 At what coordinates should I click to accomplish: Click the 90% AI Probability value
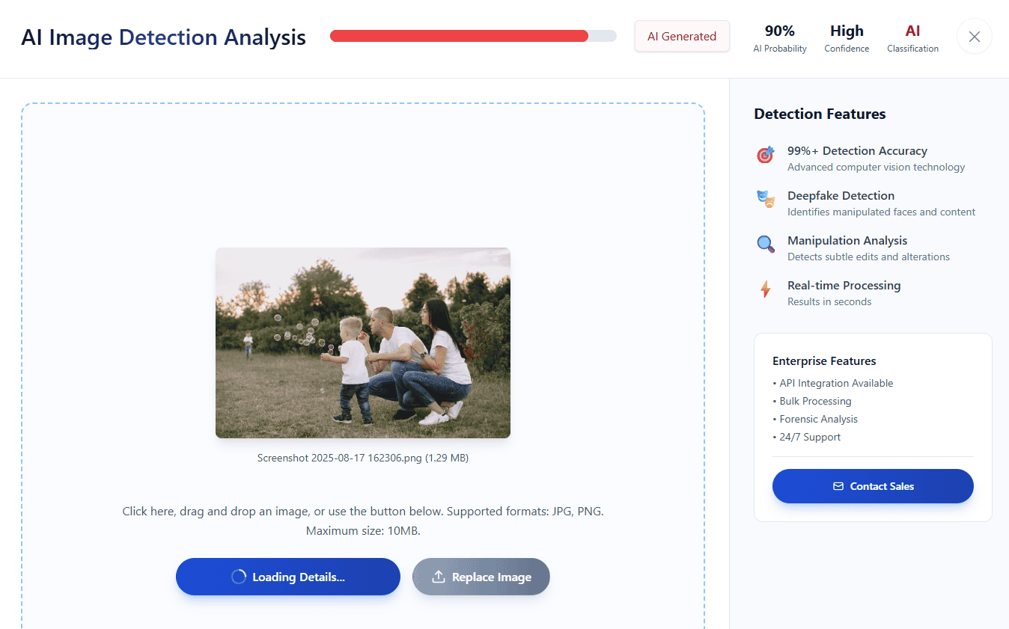780,31
